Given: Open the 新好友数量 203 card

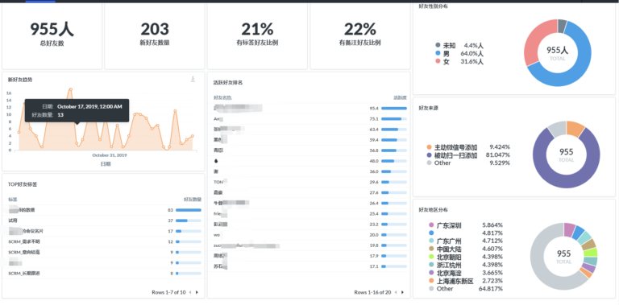Looking at the screenshot, I should [155, 37].
